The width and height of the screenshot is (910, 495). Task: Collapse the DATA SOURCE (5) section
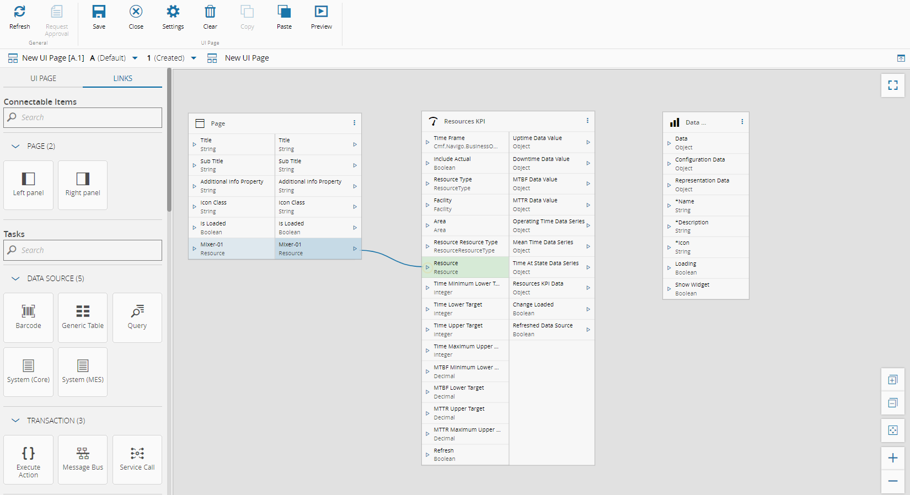[15, 279]
